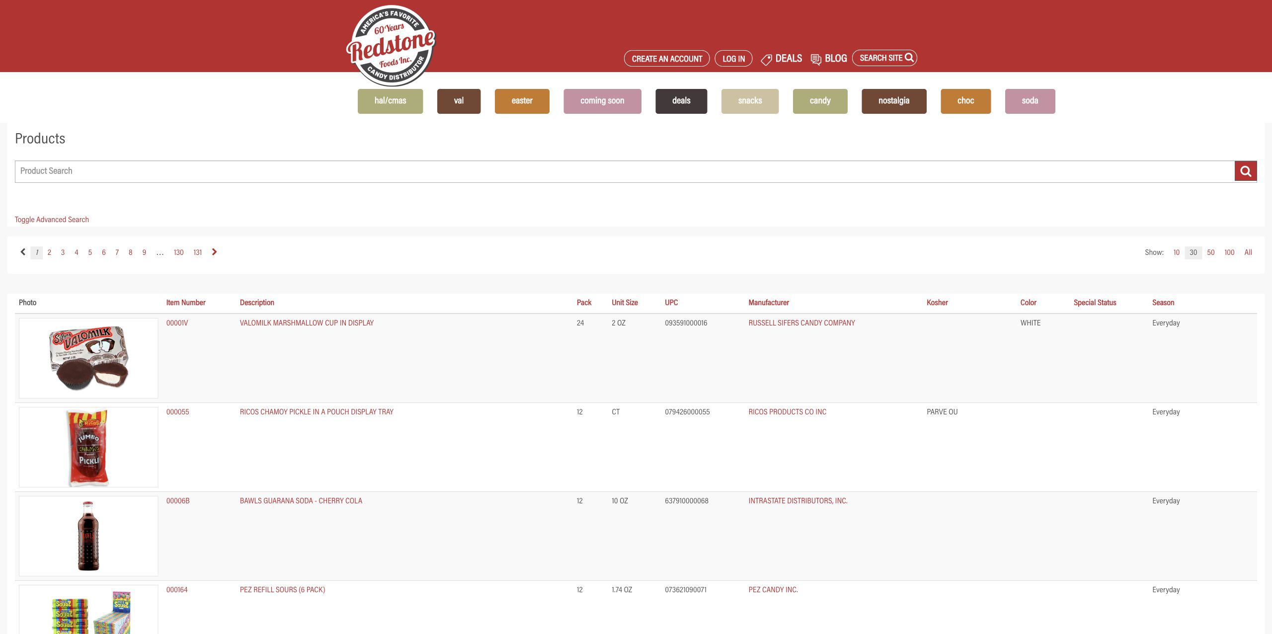Viewport: 1272px width, 634px height.
Task: Show 50 items per page
Action: click(1211, 252)
